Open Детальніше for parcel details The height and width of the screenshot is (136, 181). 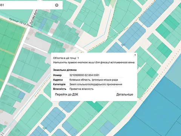pyautogui.click(x=124, y=94)
